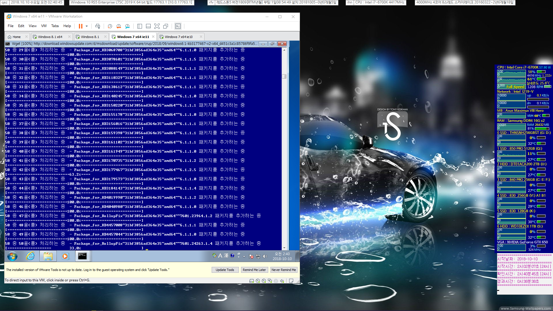This screenshot has width=553, height=311.
Task: Click the IME Korean/English 'A' mode indicator
Action: [220, 255]
